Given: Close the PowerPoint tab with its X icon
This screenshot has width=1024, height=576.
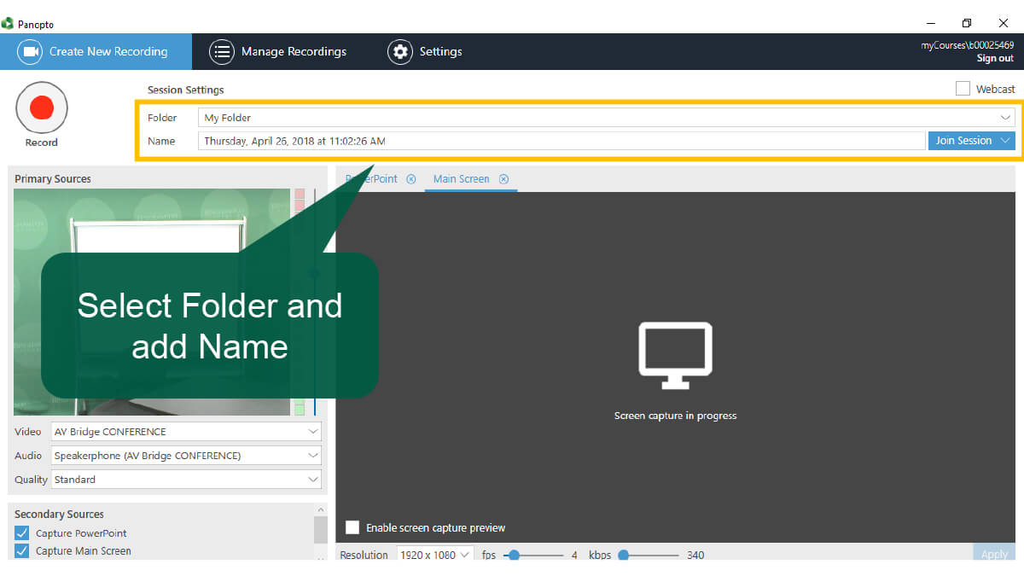Looking at the screenshot, I should (411, 179).
